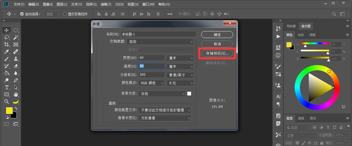The image size is (352, 146).
Task: Click the hue (H) slider bar
Action: [315, 43]
